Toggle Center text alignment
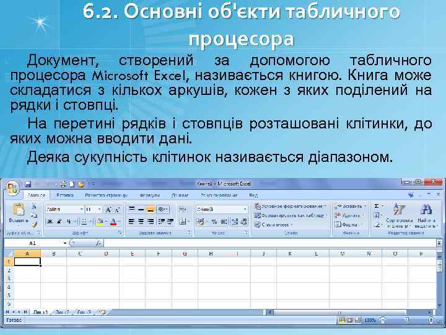 coord(141,221)
